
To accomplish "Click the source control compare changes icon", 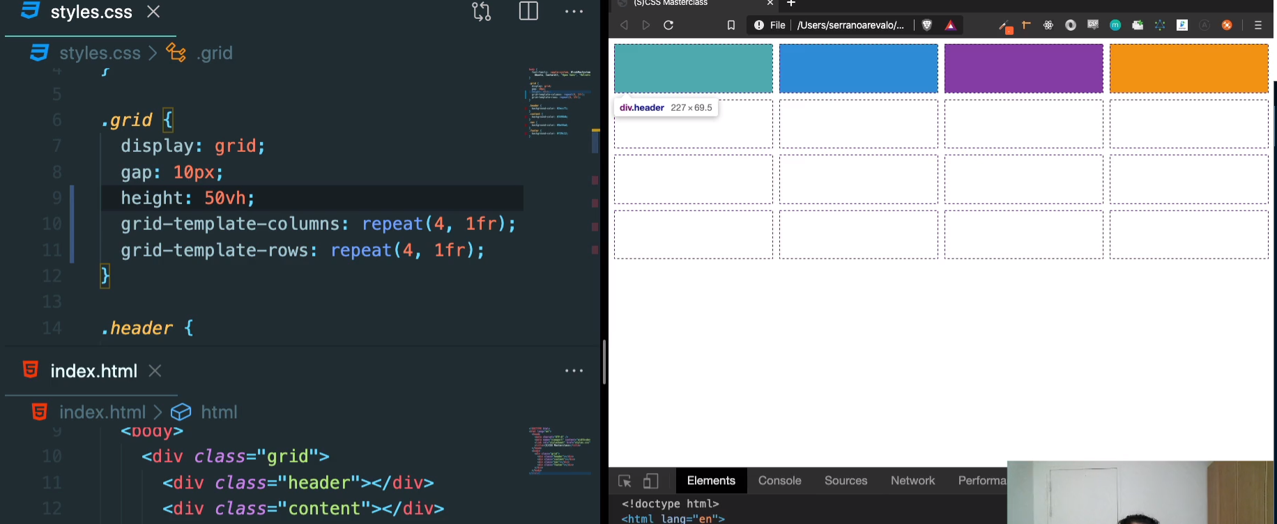I will (x=482, y=11).
